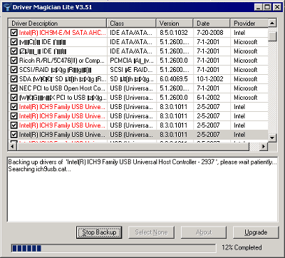Close the Driver Magician Lite window

[277, 7]
